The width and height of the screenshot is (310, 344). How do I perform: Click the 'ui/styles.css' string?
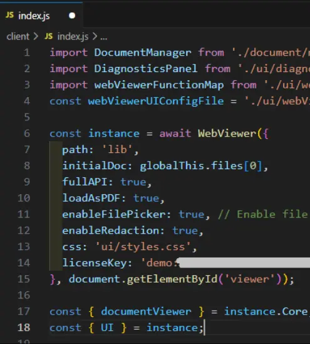(143, 247)
